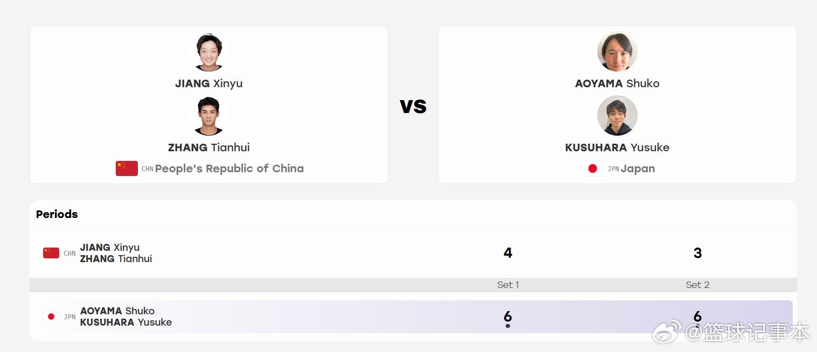
Task: Click the Japan team label
Action: [638, 168]
